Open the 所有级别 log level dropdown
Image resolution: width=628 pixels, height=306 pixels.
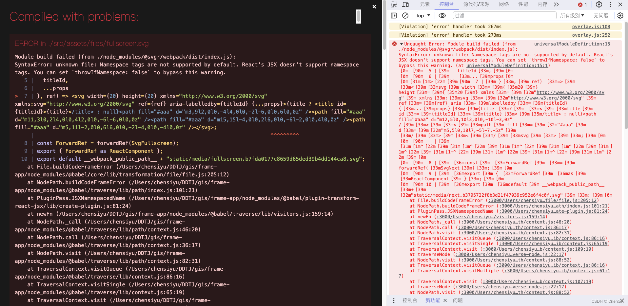[572, 15]
